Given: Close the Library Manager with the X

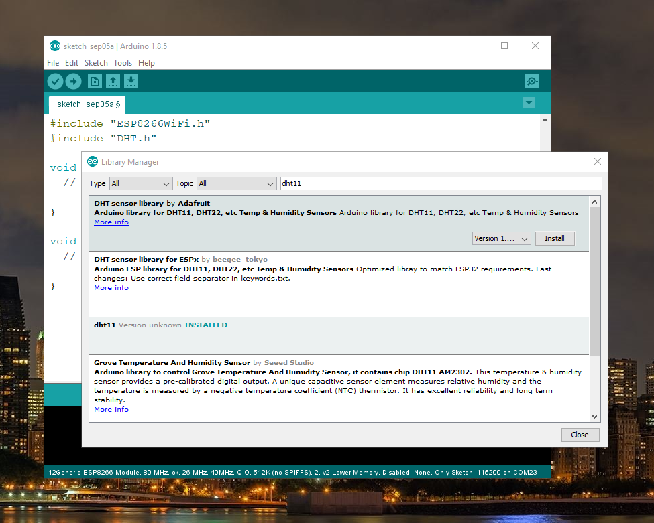Looking at the screenshot, I should click(598, 161).
